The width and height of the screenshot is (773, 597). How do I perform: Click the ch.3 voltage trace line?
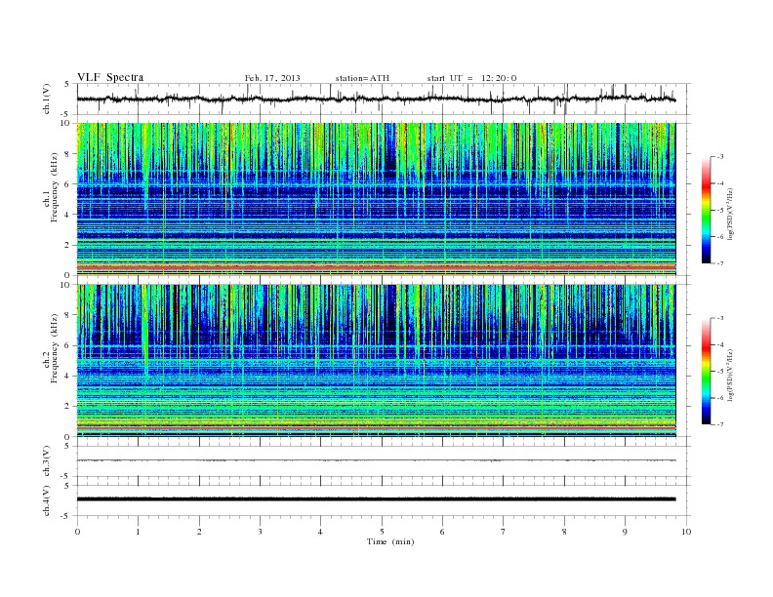click(376, 460)
